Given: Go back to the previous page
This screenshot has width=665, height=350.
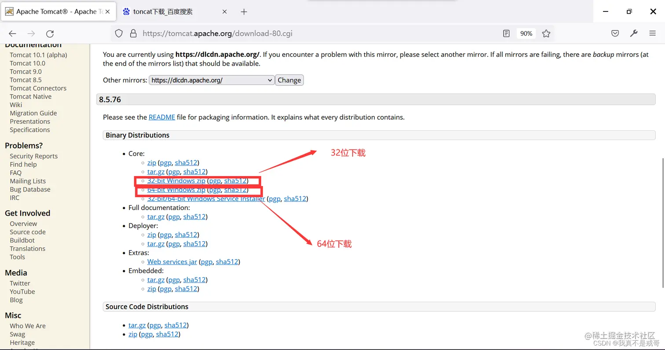Looking at the screenshot, I should [x=12, y=33].
